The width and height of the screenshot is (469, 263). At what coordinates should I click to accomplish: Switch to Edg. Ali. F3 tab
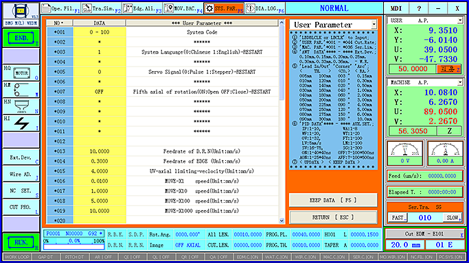coord(142,8)
